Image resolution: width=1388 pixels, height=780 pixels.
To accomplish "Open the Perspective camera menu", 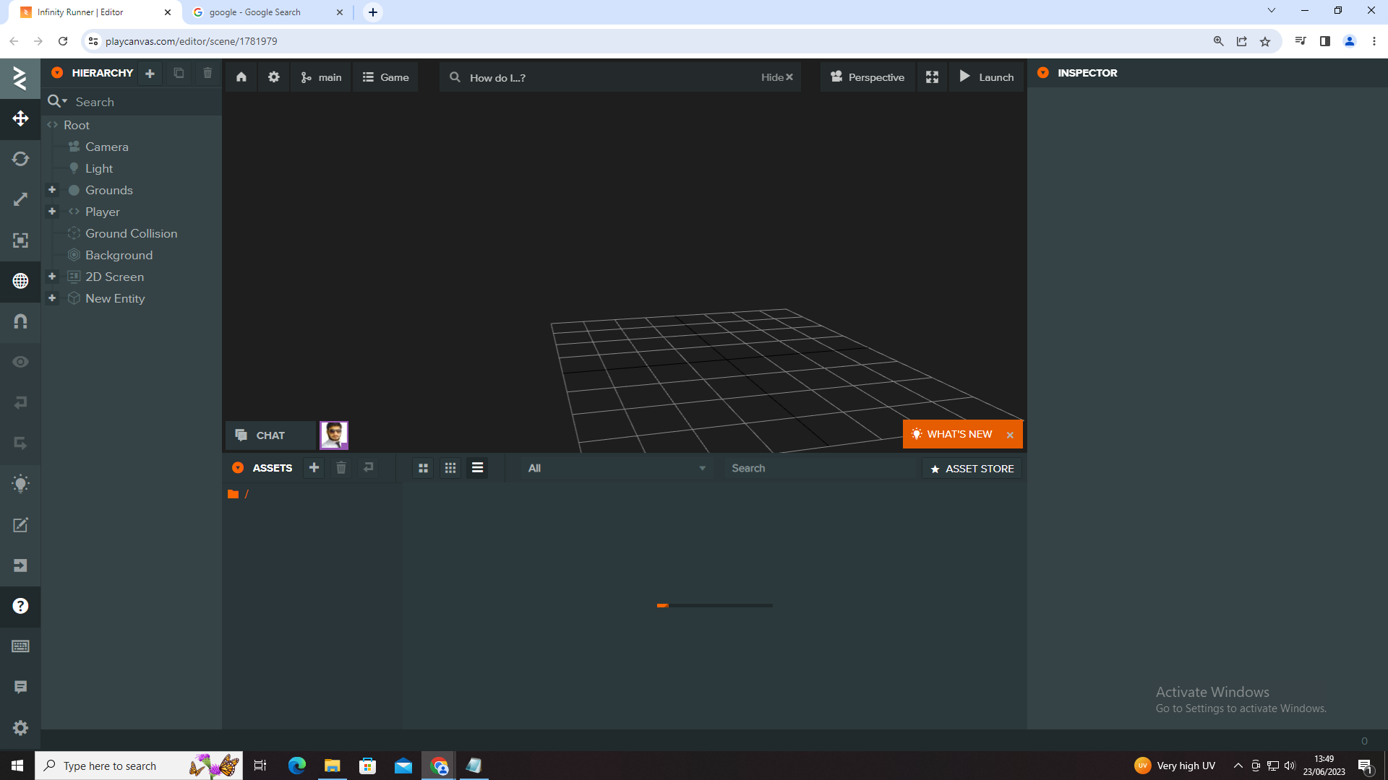I will click(867, 77).
